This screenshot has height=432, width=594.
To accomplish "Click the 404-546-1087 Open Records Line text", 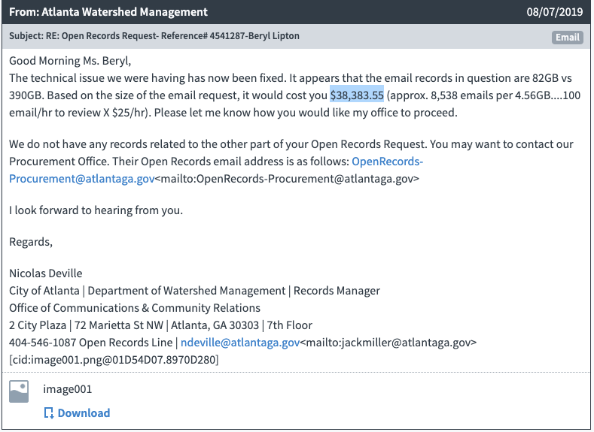I will 91,343.
